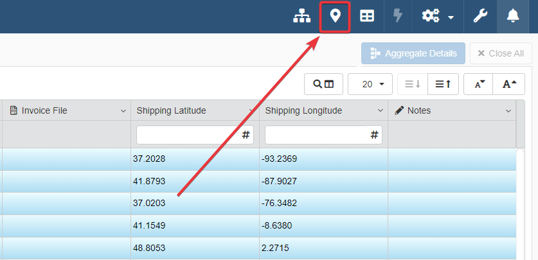Increase font size with large A icon
The width and height of the screenshot is (538, 260).
[509, 84]
